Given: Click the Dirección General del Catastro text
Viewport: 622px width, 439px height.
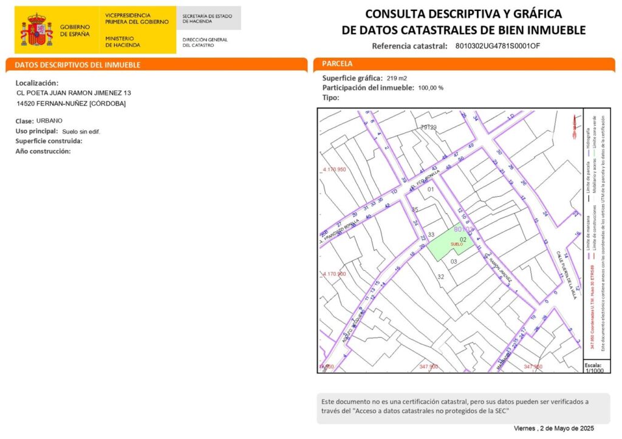Looking at the screenshot, I should point(205,42).
